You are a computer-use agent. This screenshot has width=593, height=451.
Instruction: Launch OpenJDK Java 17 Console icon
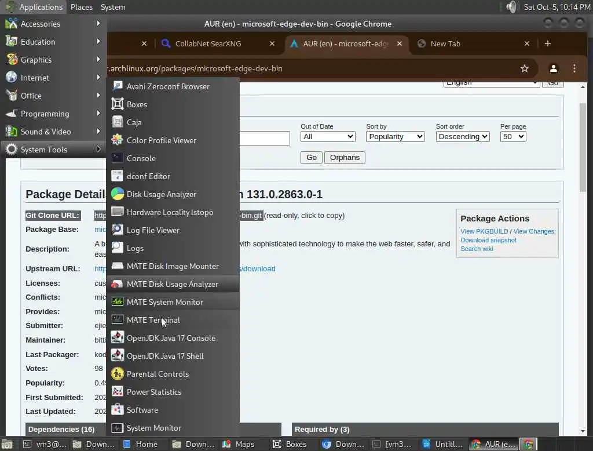coord(117,338)
